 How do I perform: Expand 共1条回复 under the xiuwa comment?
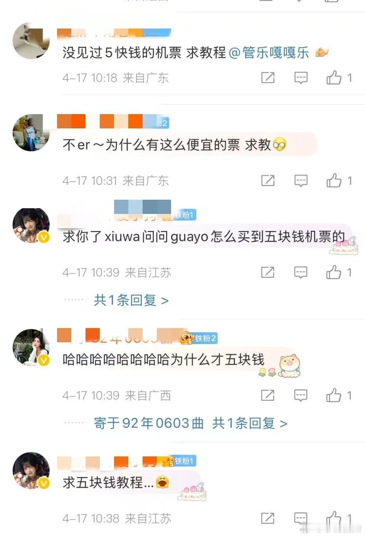pos(131,300)
